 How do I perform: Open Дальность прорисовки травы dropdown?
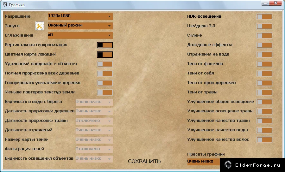(94, 121)
